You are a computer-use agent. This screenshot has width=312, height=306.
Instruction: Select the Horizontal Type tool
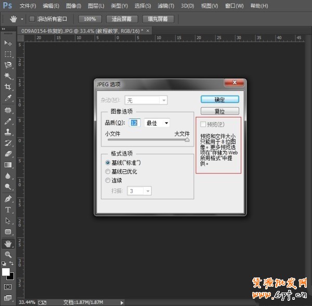(8, 209)
